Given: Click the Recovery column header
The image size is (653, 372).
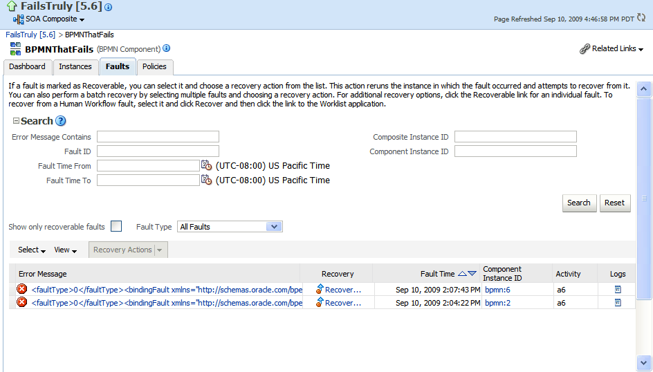Looking at the screenshot, I should click(x=338, y=274).
